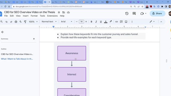
Task: Open the highlight color pen
Action: pos(111,22)
